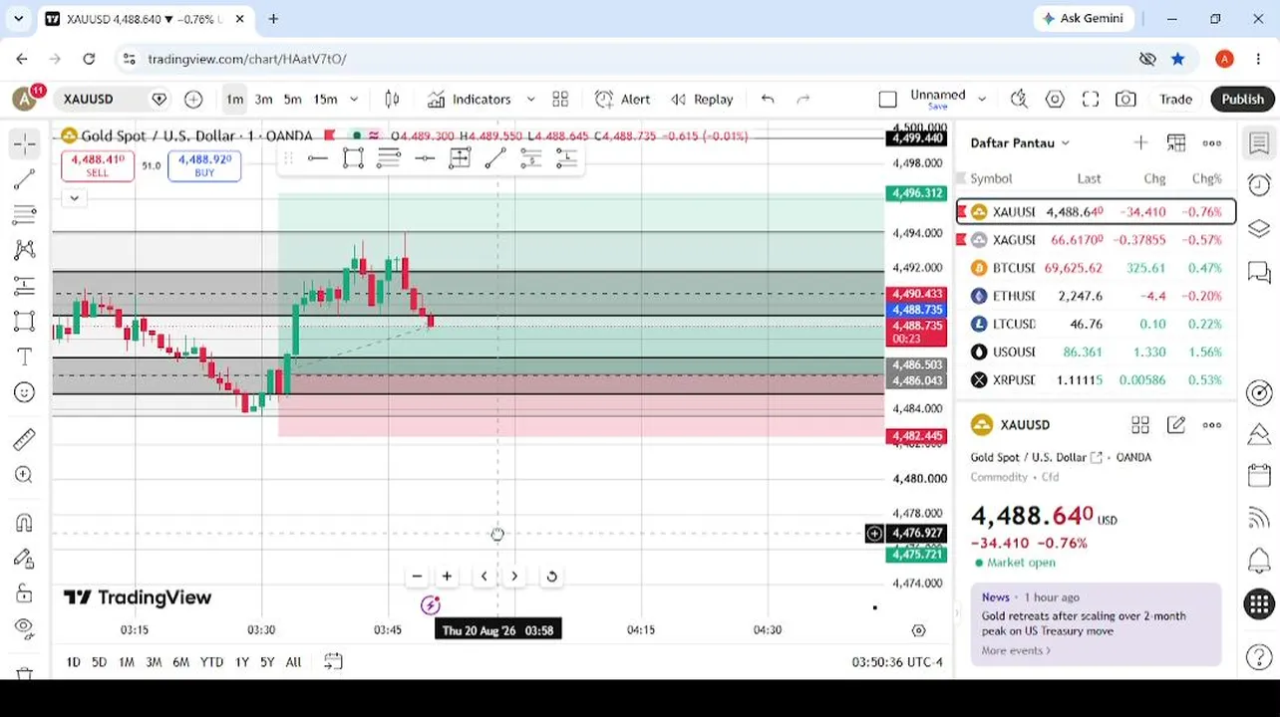Zoom out the chart with minus
The image size is (1280, 717).
pyautogui.click(x=417, y=576)
